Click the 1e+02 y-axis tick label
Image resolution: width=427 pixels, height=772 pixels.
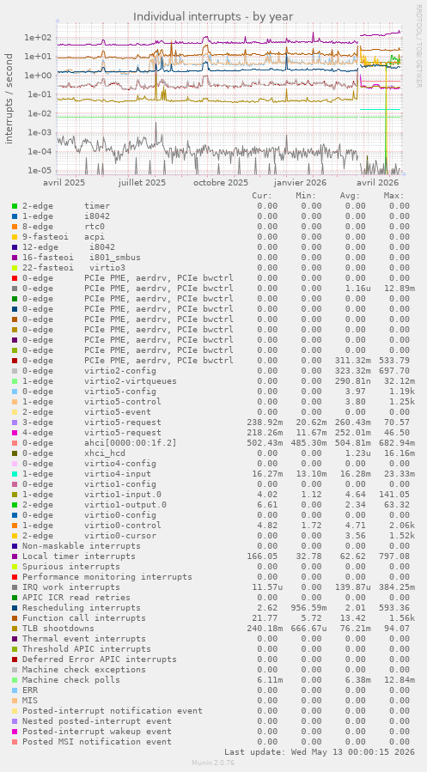(x=39, y=38)
